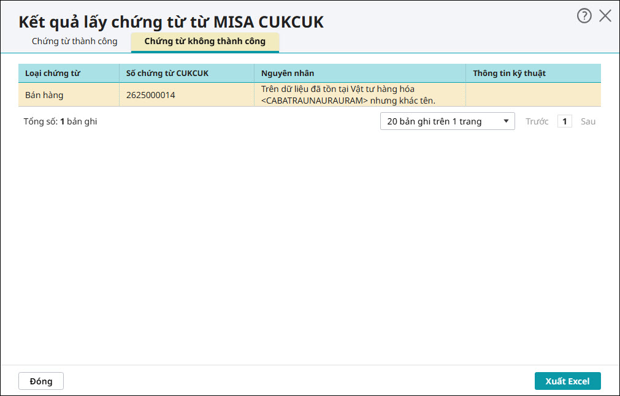This screenshot has width=620, height=396.
Task: Click the dialog title Kết quả lấy chứng từ
Action: click(170, 22)
